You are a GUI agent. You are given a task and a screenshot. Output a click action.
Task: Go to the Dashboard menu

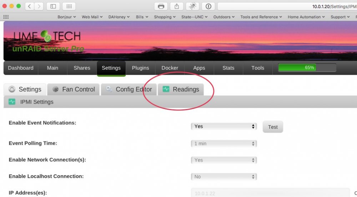(21, 68)
